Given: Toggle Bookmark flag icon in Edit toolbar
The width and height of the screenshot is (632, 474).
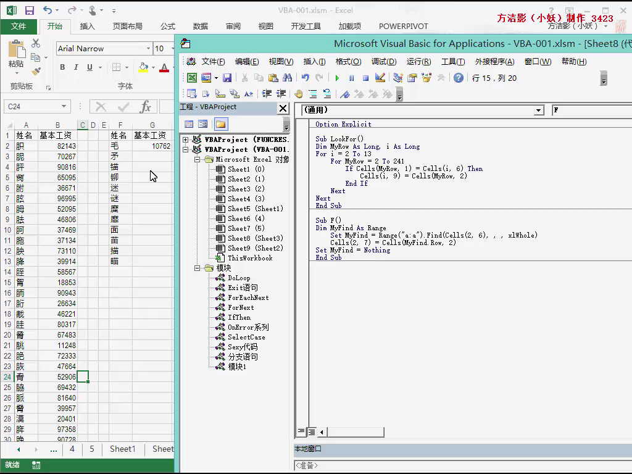Looking at the screenshot, I should pyautogui.click(x=344, y=94).
